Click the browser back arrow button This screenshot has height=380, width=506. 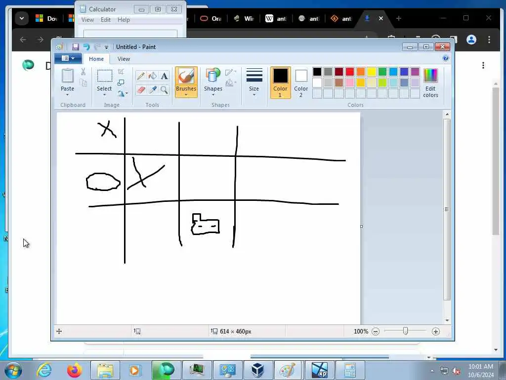23,40
